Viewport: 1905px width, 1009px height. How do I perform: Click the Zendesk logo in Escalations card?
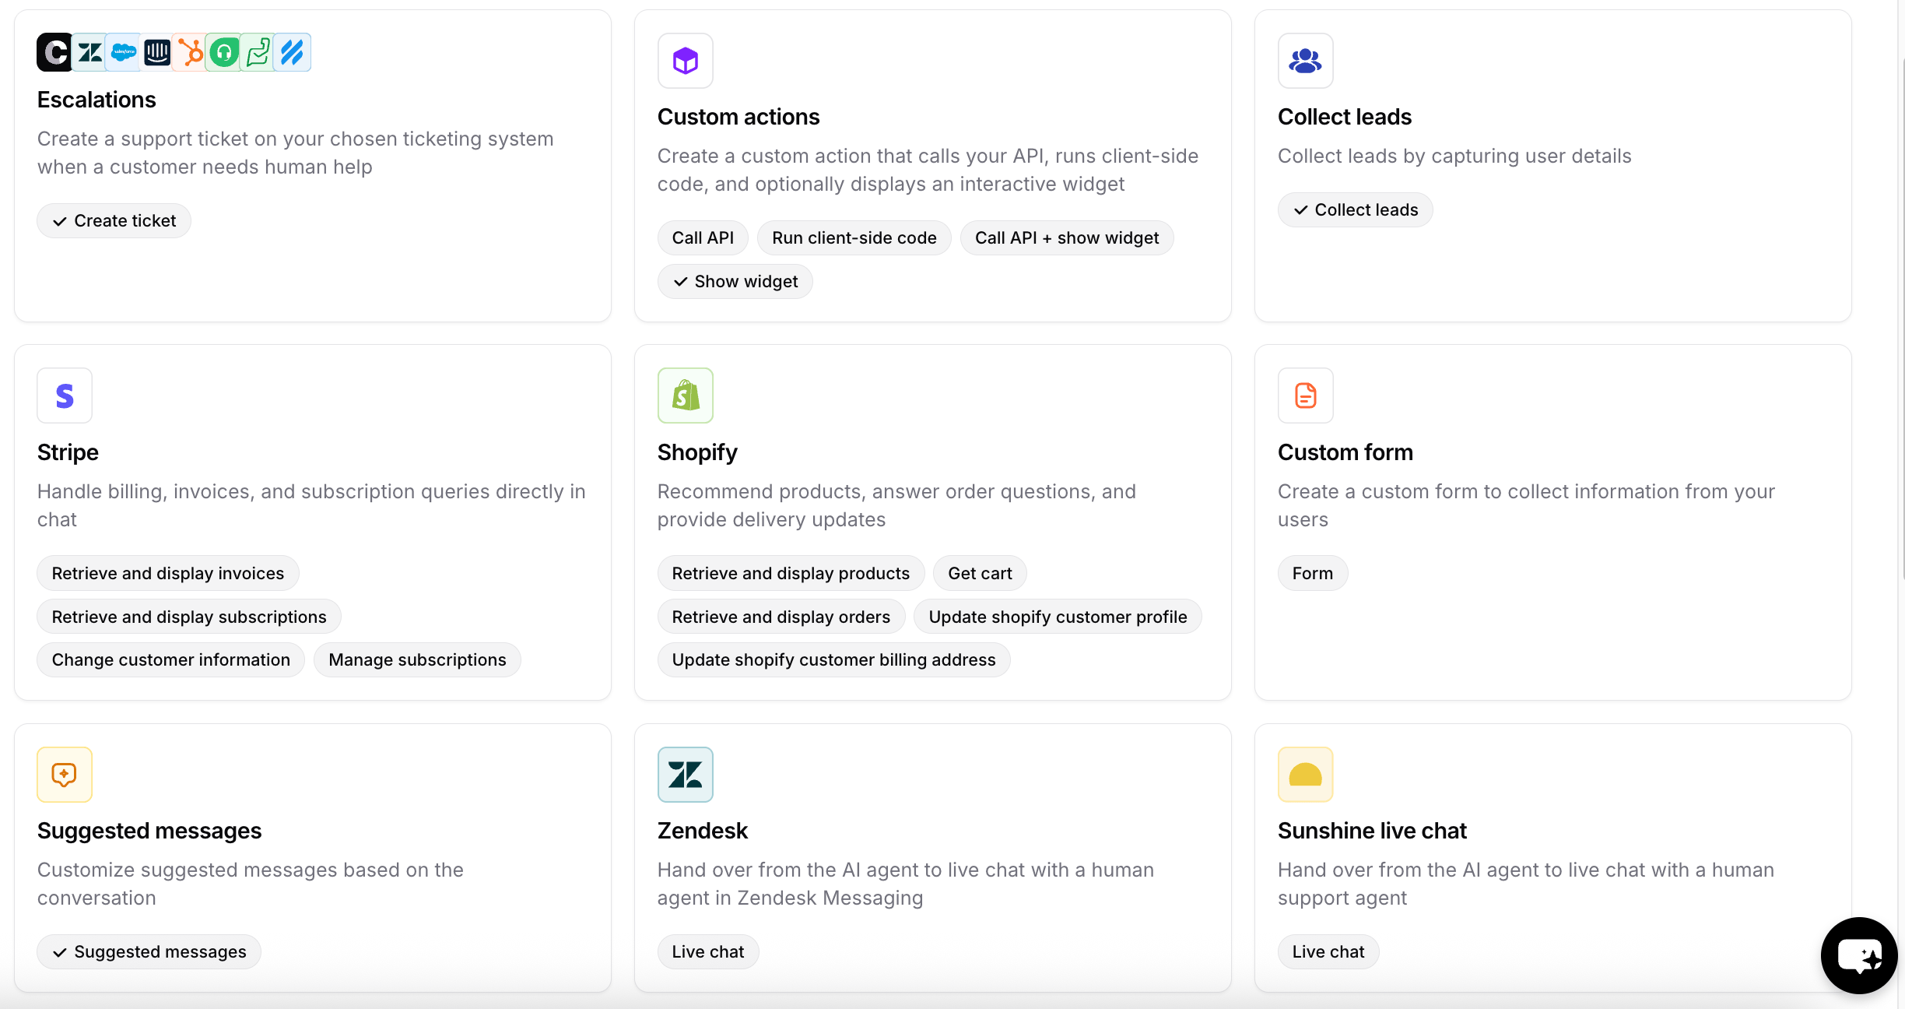(89, 52)
